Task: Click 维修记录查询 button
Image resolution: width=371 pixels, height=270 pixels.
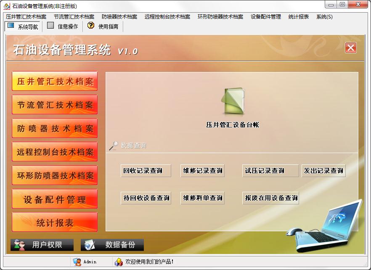Action: click(x=203, y=171)
